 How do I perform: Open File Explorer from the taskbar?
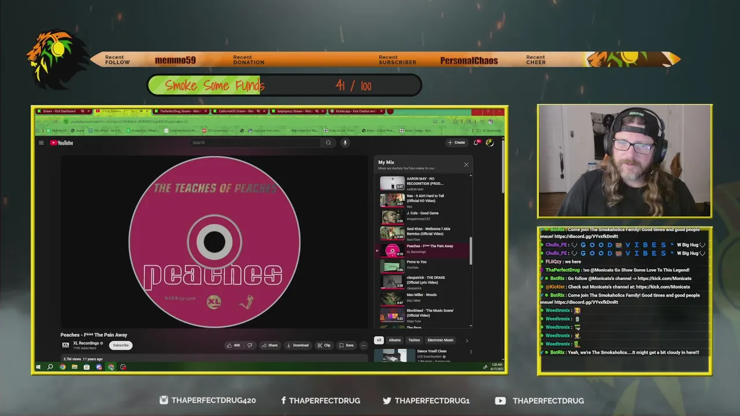click(x=75, y=367)
